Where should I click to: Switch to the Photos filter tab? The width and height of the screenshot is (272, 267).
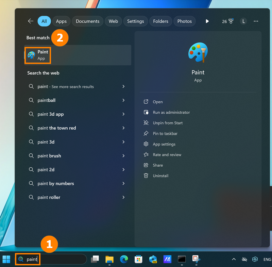(185, 21)
